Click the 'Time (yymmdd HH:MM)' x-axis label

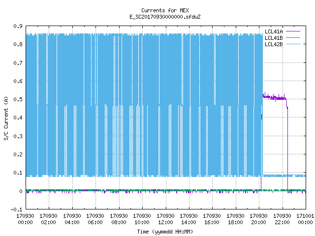click(x=165, y=232)
